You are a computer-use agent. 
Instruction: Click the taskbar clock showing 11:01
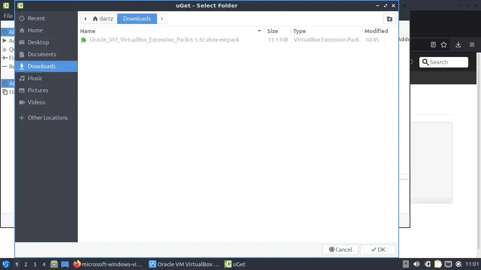(x=472, y=264)
